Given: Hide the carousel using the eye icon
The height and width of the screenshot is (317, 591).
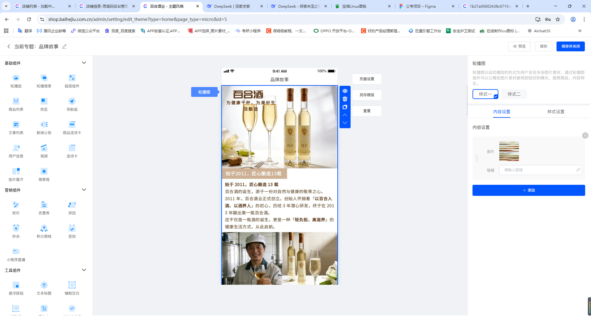Looking at the screenshot, I should click(x=345, y=91).
